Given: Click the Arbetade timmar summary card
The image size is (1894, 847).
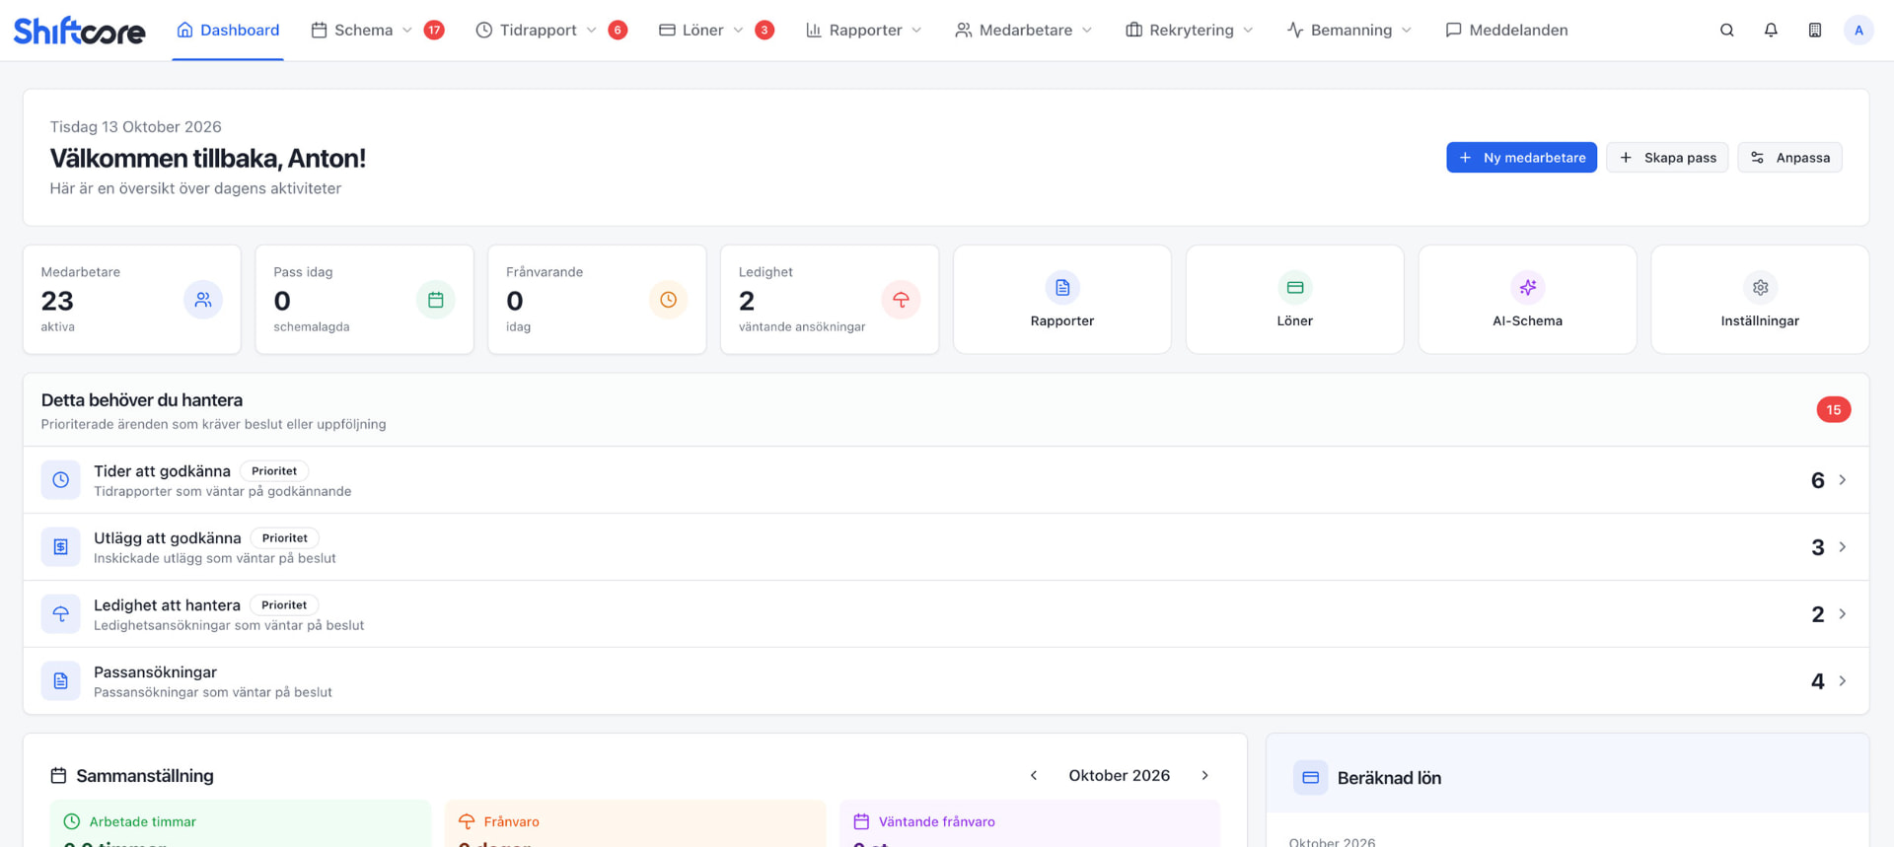Looking at the screenshot, I should pyautogui.click(x=241, y=824).
